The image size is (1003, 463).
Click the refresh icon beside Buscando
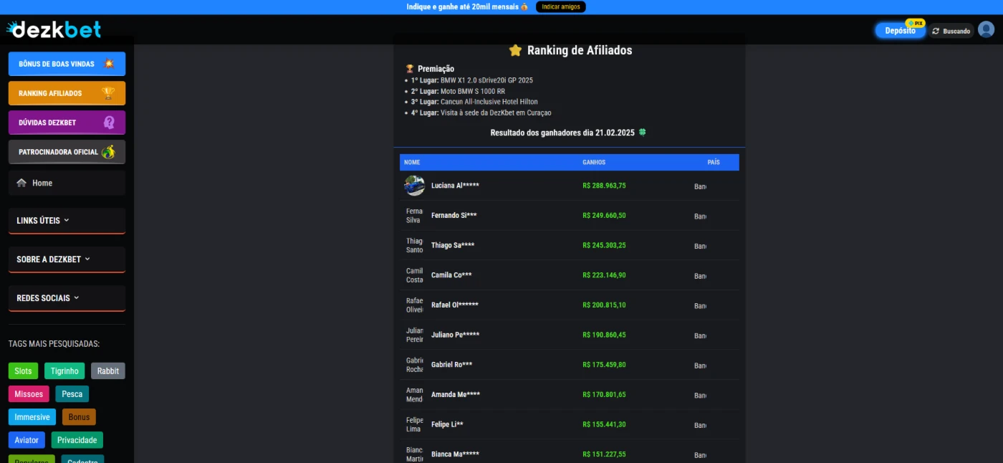[x=936, y=31]
